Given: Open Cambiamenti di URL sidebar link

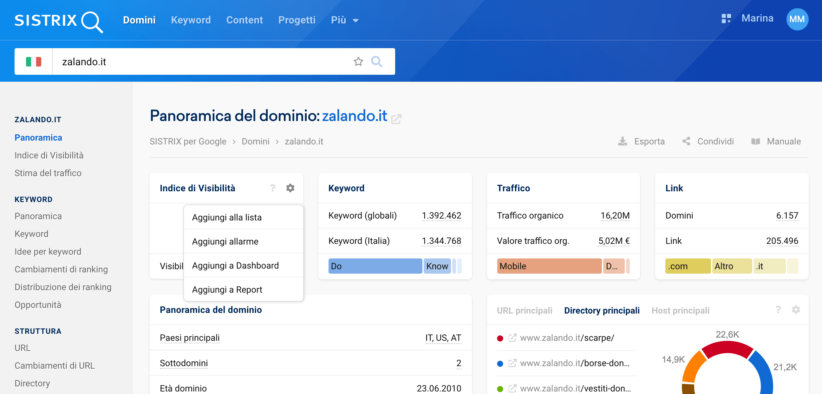Looking at the screenshot, I should tap(55, 365).
